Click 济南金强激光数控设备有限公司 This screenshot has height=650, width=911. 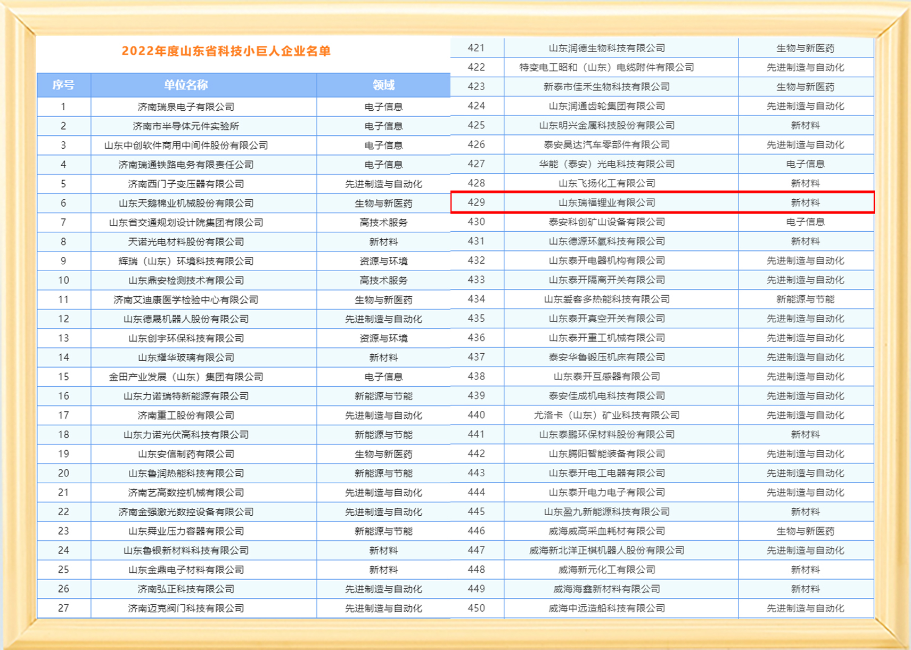(x=186, y=511)
